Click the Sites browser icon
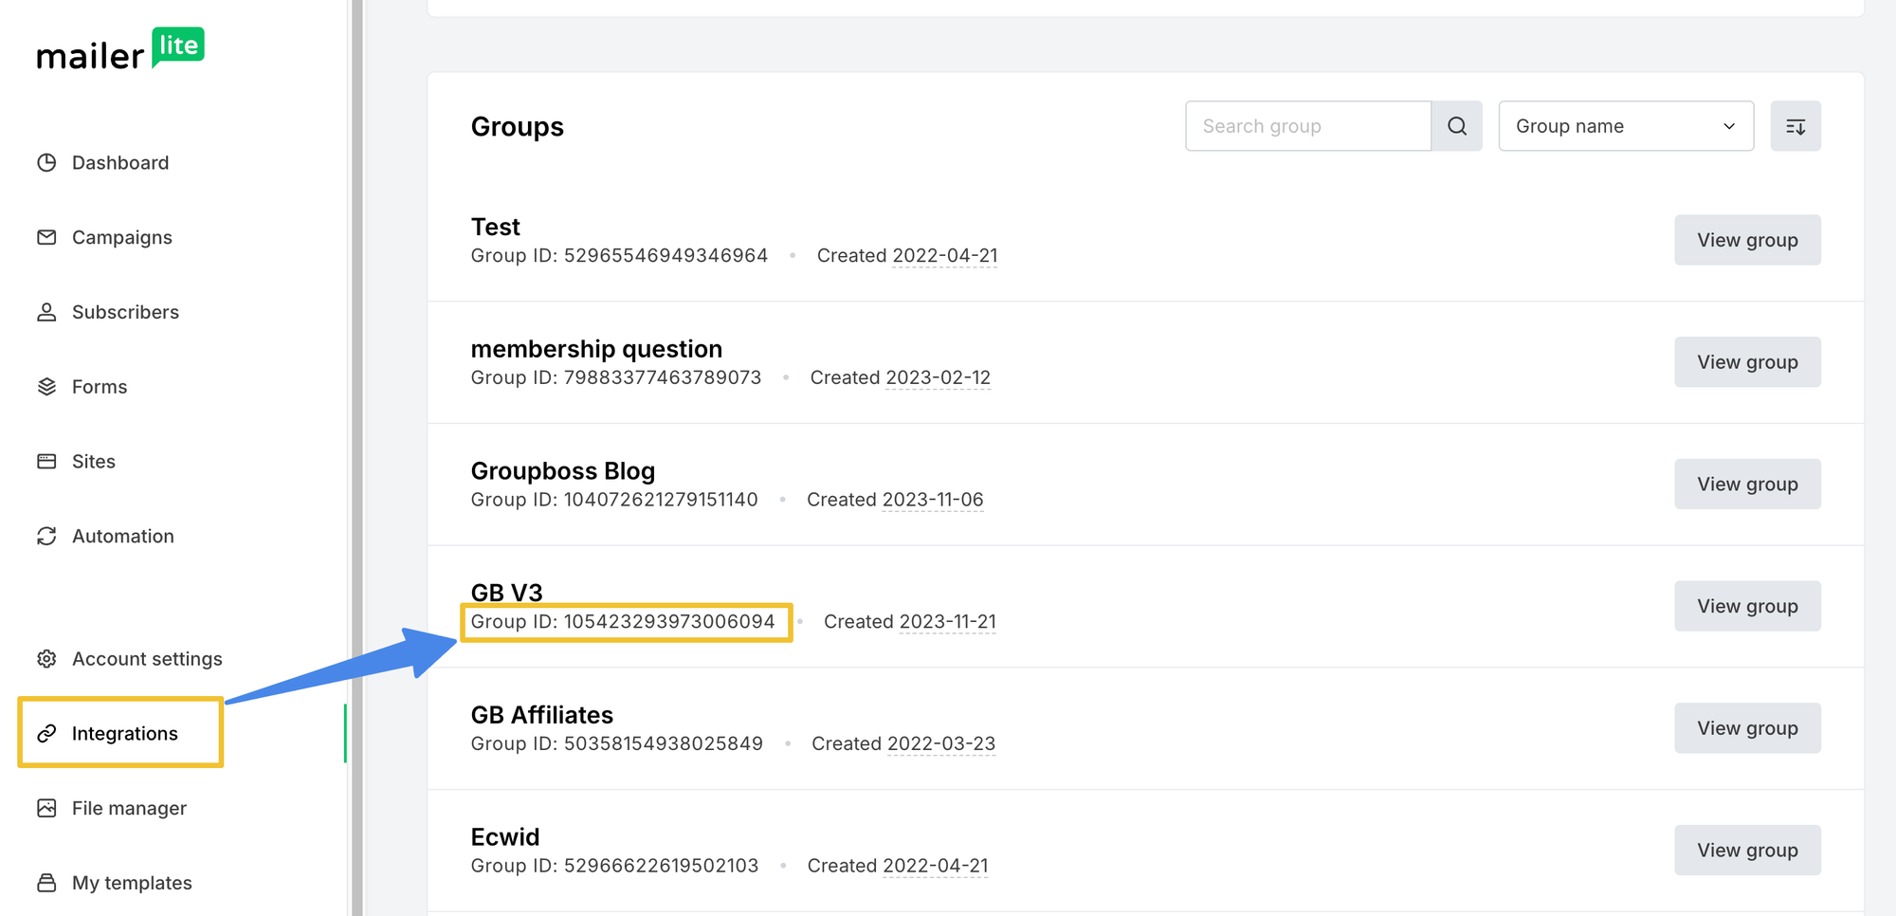Viewport: 1896px width, 916px height. pos(46,462)
